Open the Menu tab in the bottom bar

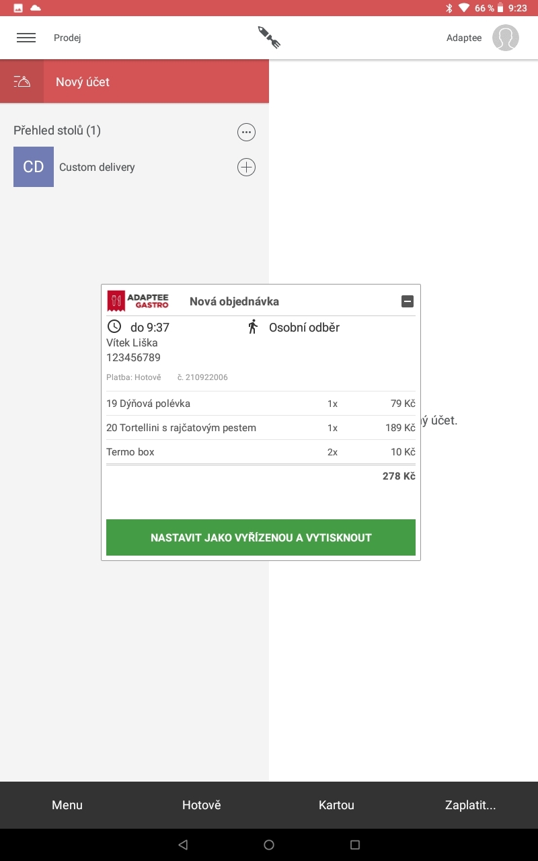tap(67, 805)
